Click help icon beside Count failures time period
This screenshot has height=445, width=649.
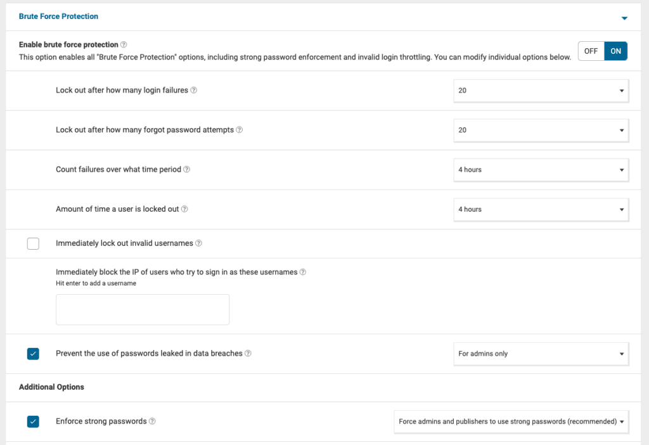187,170
